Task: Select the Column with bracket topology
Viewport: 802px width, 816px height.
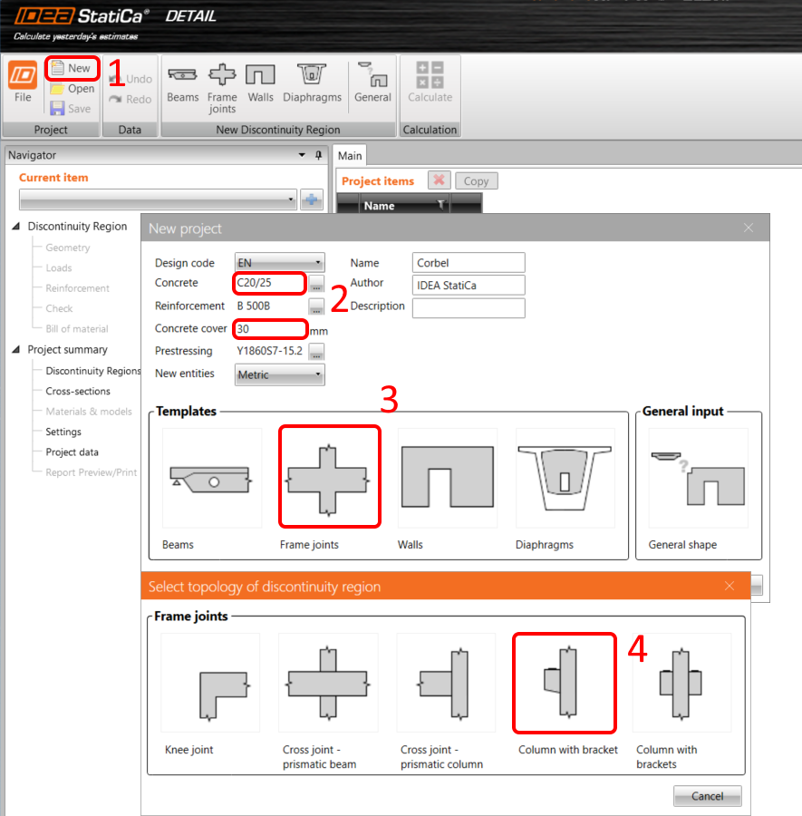Action: coord(564,683)
